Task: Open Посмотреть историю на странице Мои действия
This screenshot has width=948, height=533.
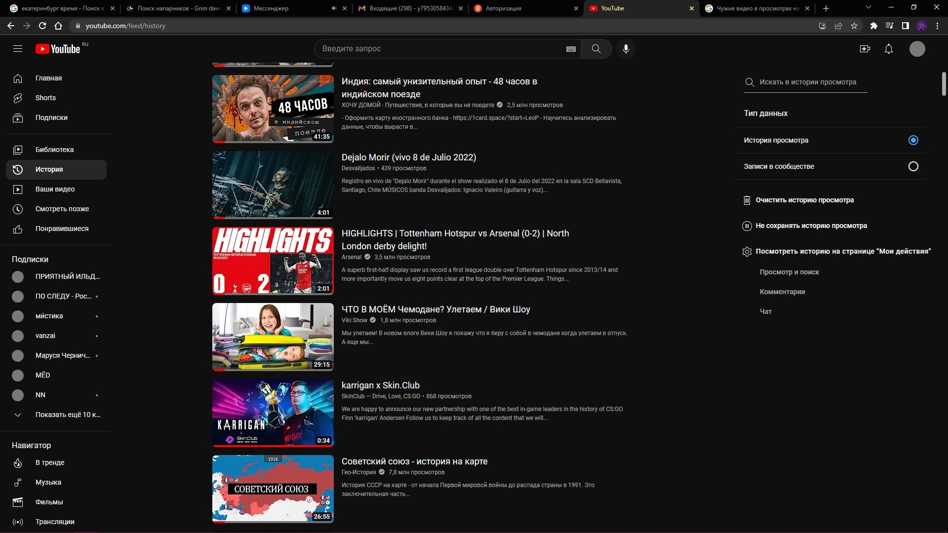Action: pyautogui.click(x=836, y=251)
